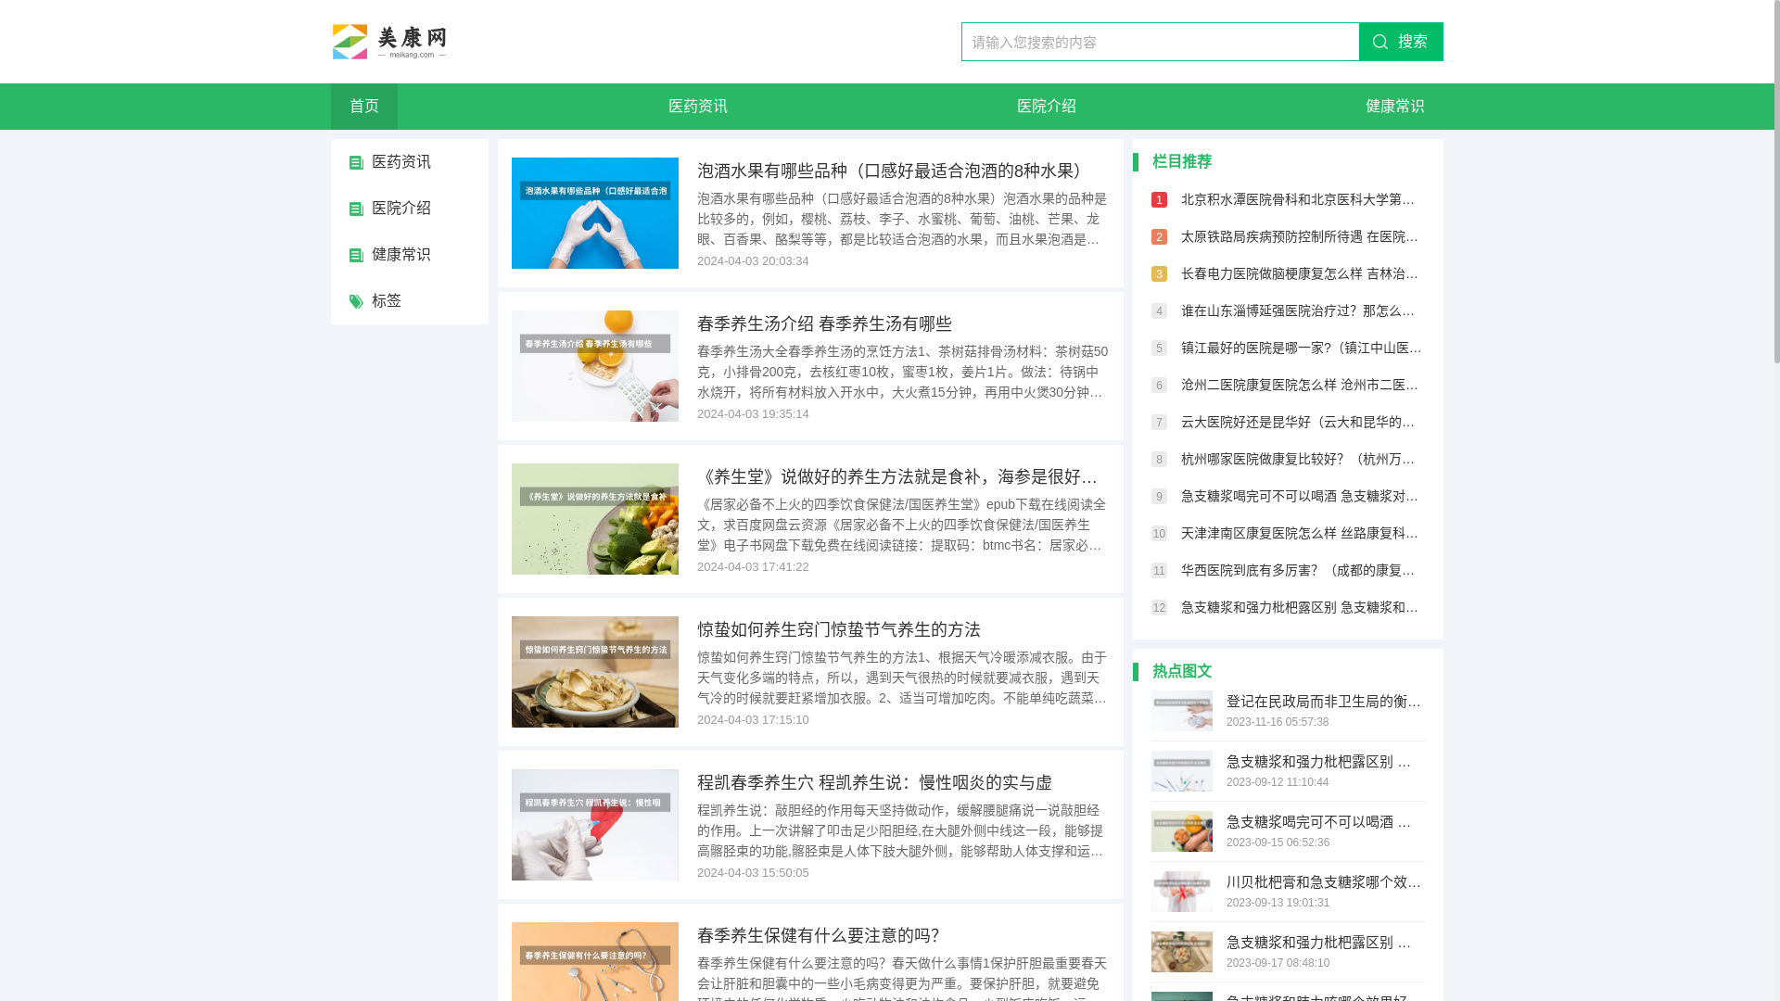1780x1001 pixels.
Task: Click timestamp 2024-04-03 17:41:22
Action: click(753, 567)
